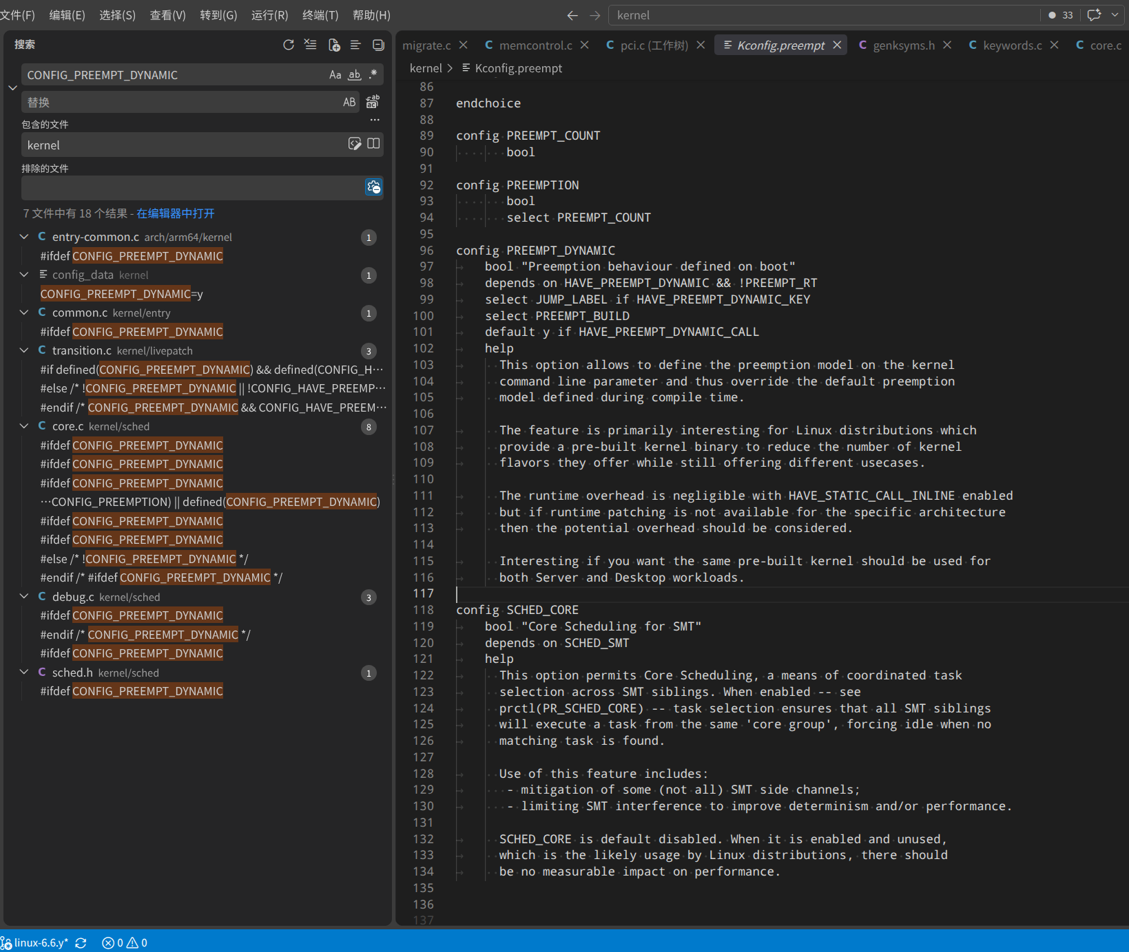Toggle preserve case (AB) in replace
1129x952 pixels.
[350, 102]
